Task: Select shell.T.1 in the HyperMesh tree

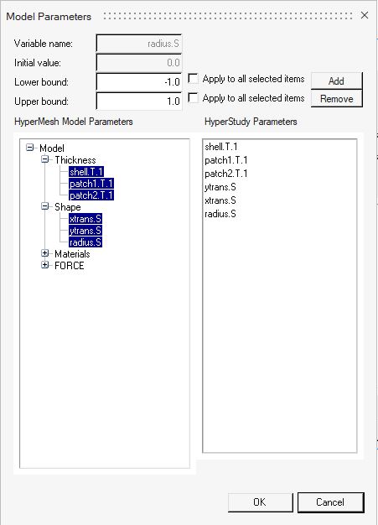Action: click(x=86, y=172)
